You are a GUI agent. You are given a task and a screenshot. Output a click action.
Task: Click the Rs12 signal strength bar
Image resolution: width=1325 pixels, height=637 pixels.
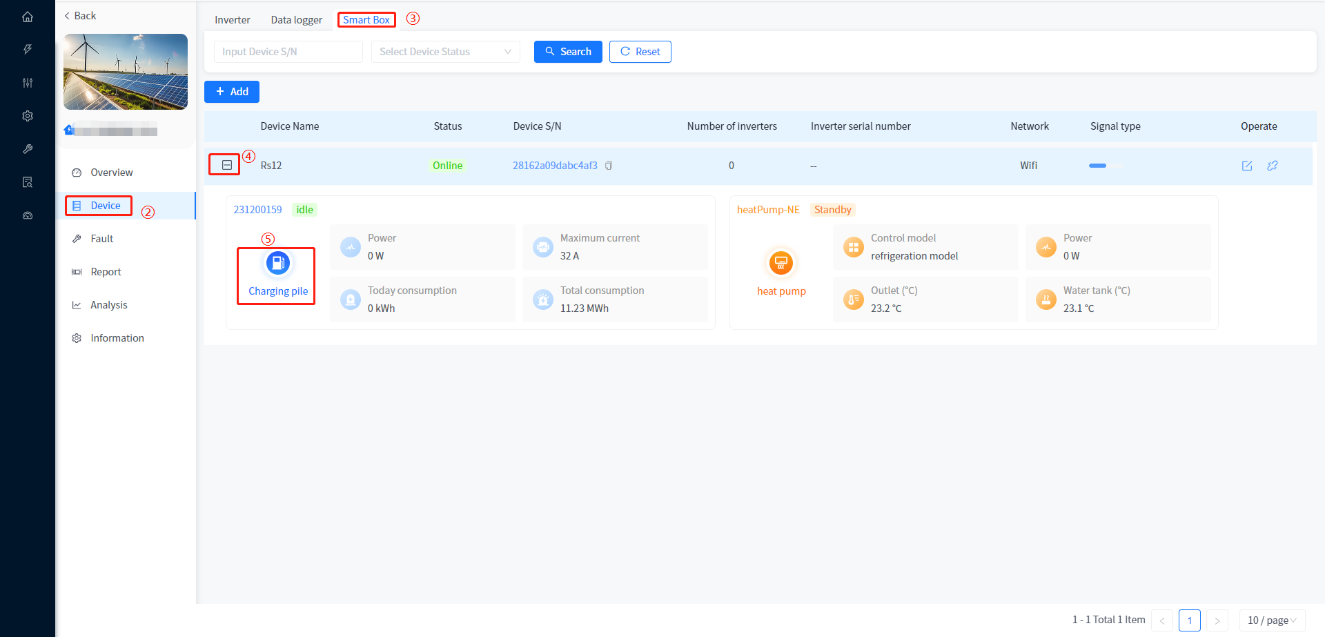(1106, 166)
